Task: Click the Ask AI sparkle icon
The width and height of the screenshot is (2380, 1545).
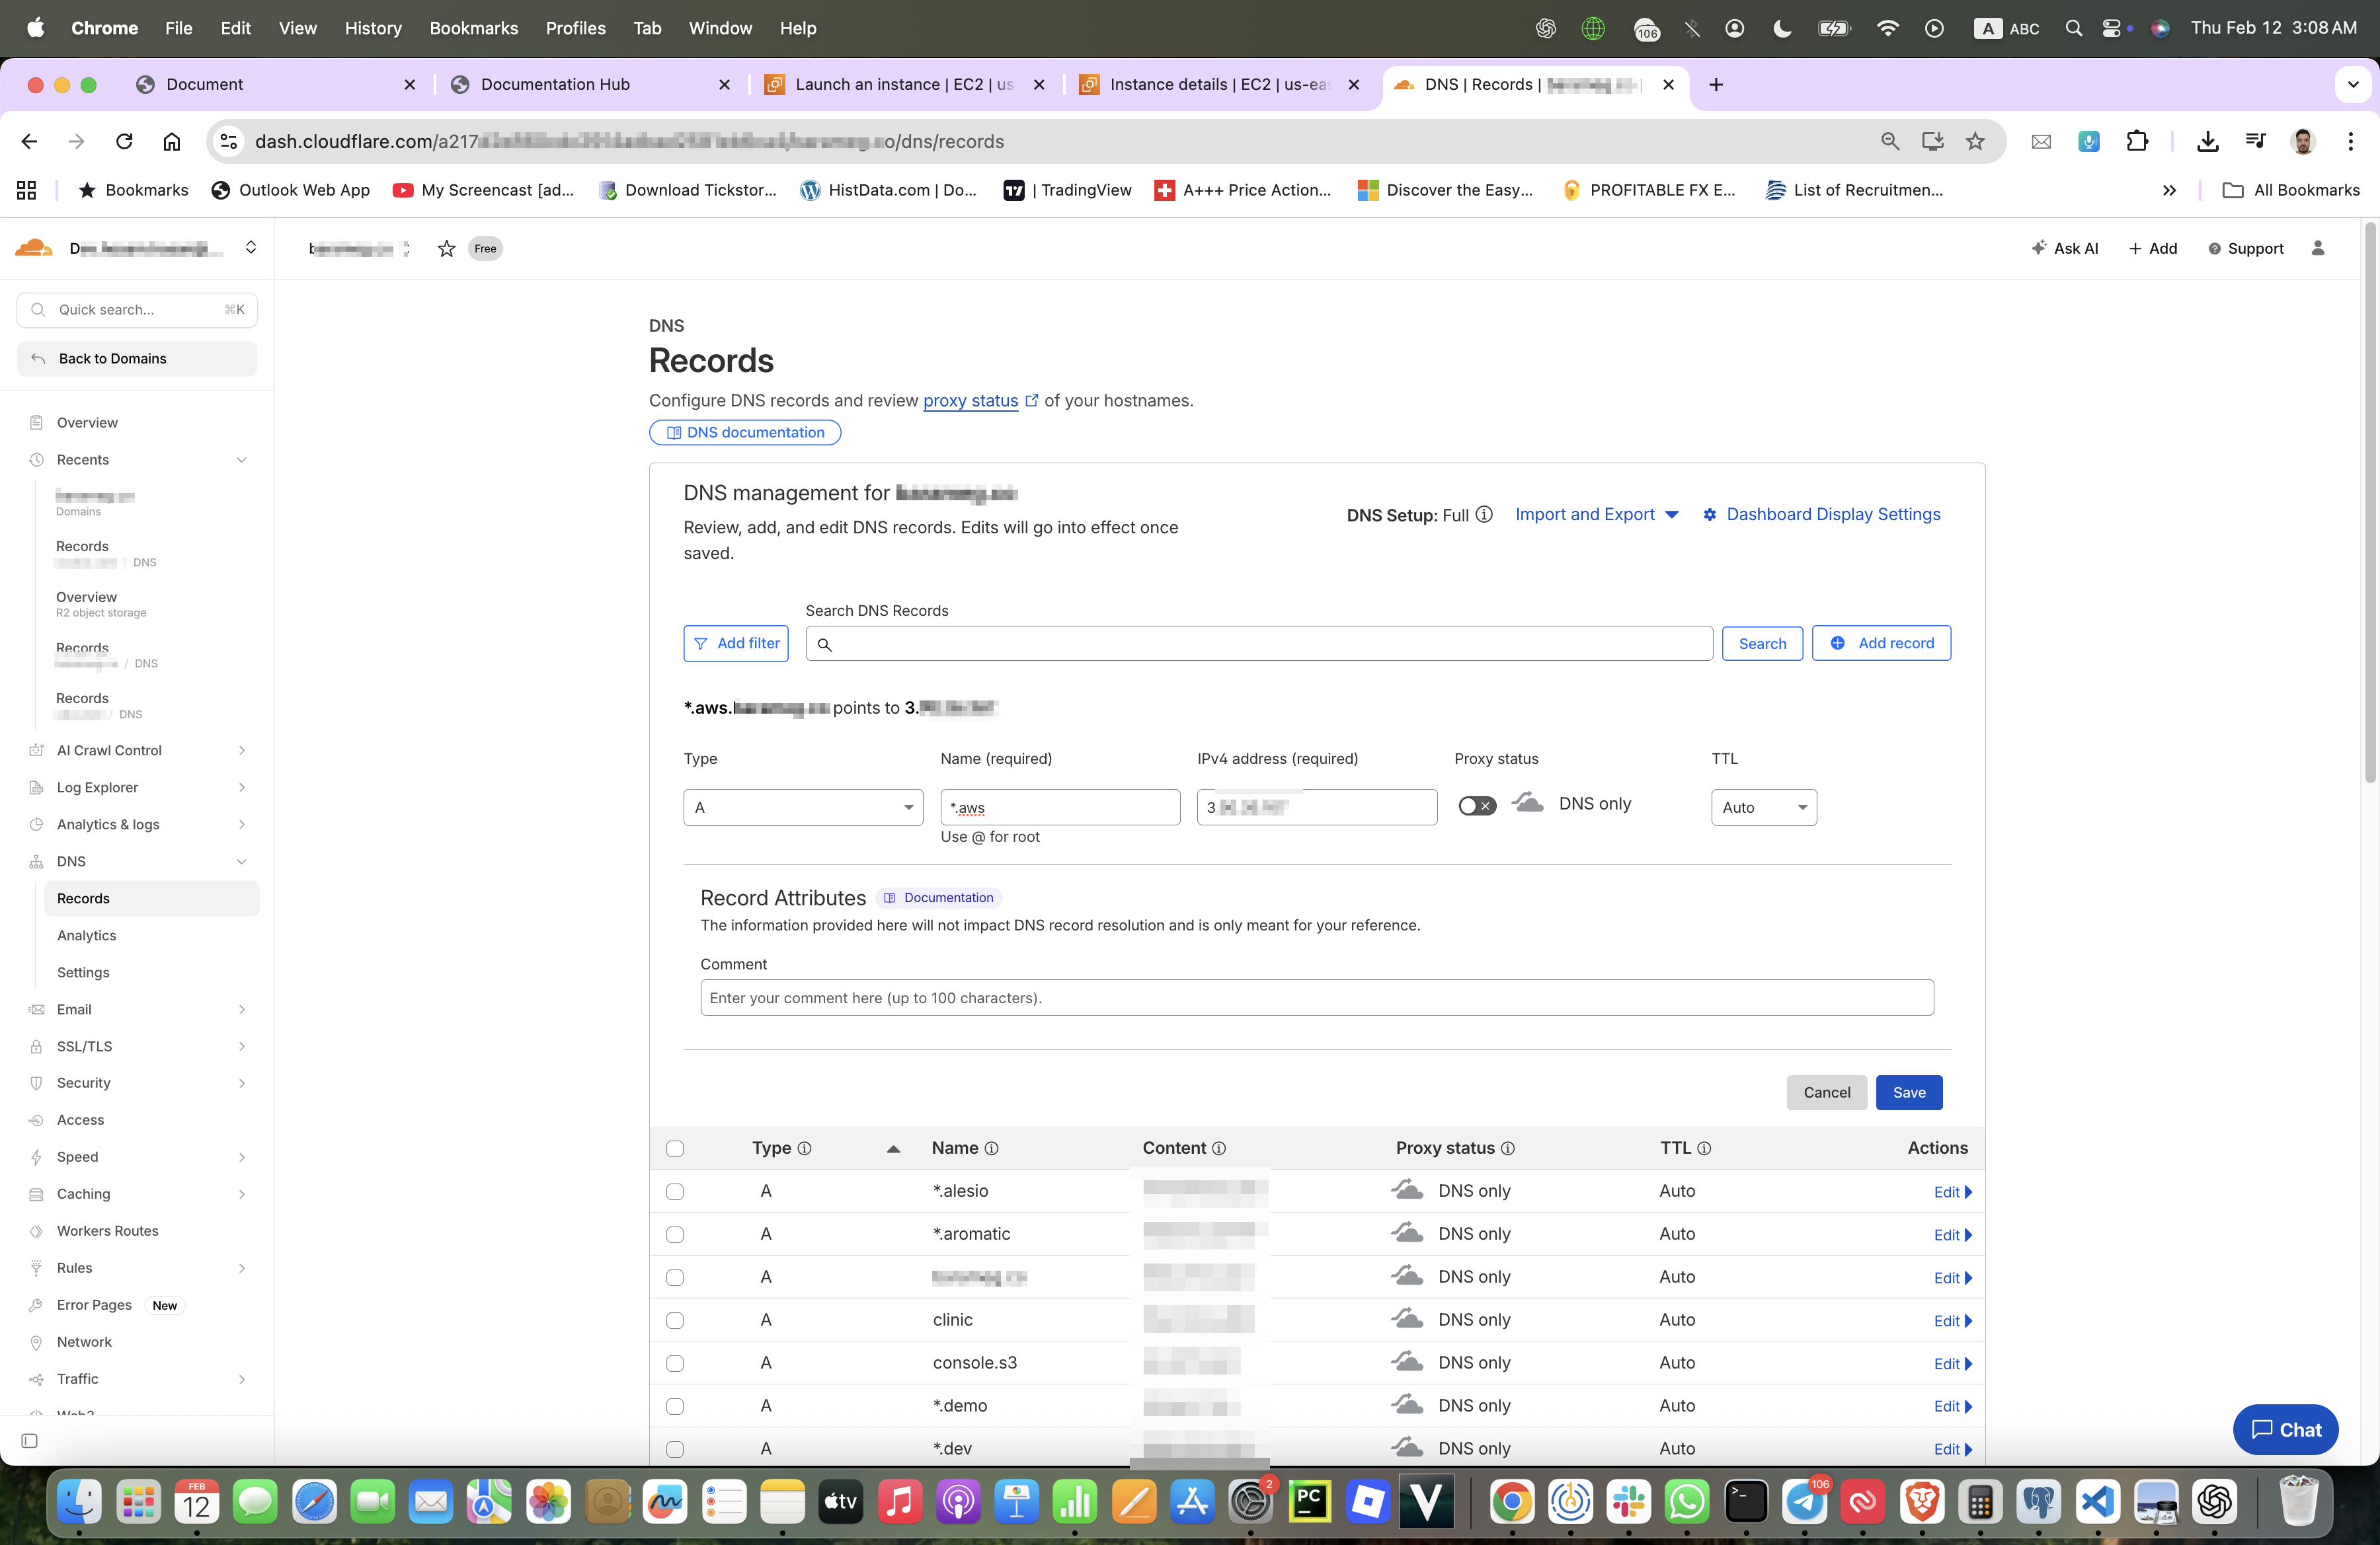Action: click(2039, 248)
